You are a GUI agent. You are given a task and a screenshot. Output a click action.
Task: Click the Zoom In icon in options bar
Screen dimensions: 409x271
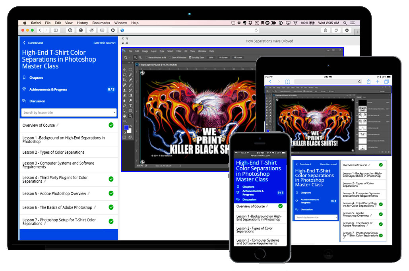click(136, 57)
